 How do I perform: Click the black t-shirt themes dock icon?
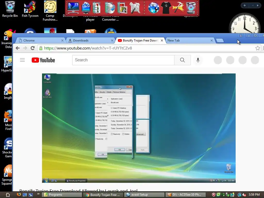click(166, 8)
